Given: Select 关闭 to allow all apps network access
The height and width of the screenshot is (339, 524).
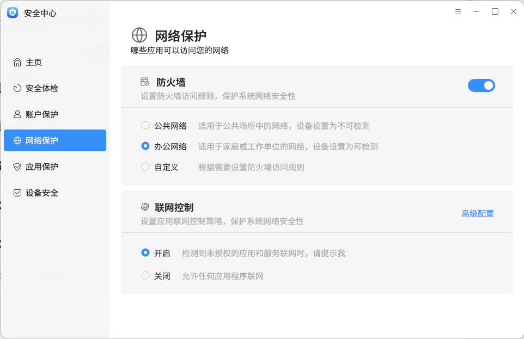Looking at the screenshot, I should (145, 276).
